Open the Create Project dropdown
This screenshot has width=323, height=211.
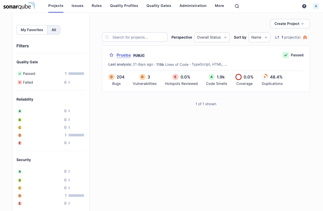290,24
